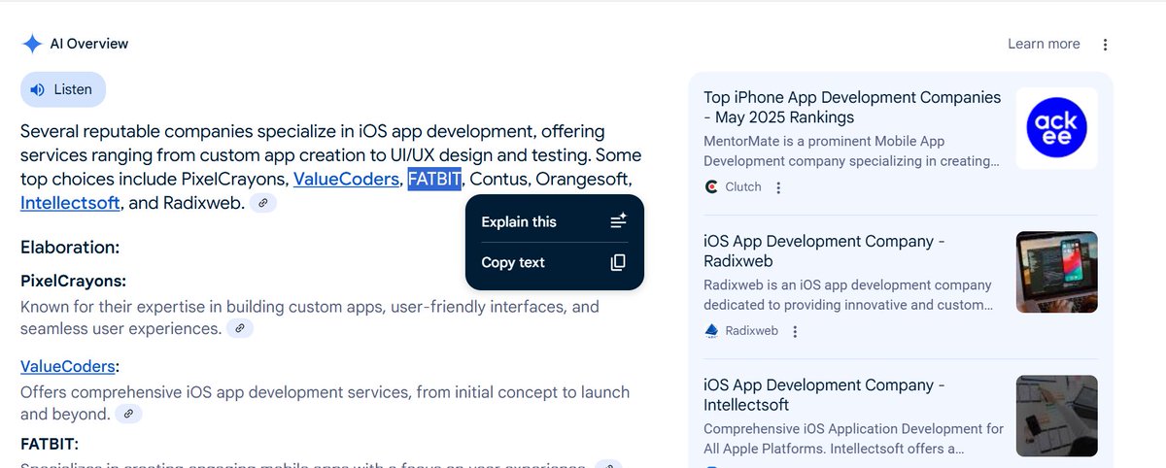
Task: Open the three-dot menu next to Radixweb source
Action: point(795,331)
